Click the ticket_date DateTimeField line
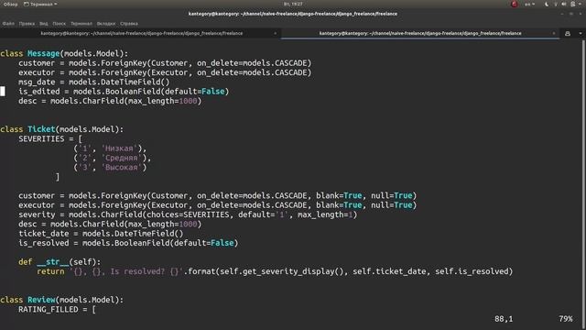The height and width of the screenshot is (330, 586). pyautogui.click(x=101, y=234)
